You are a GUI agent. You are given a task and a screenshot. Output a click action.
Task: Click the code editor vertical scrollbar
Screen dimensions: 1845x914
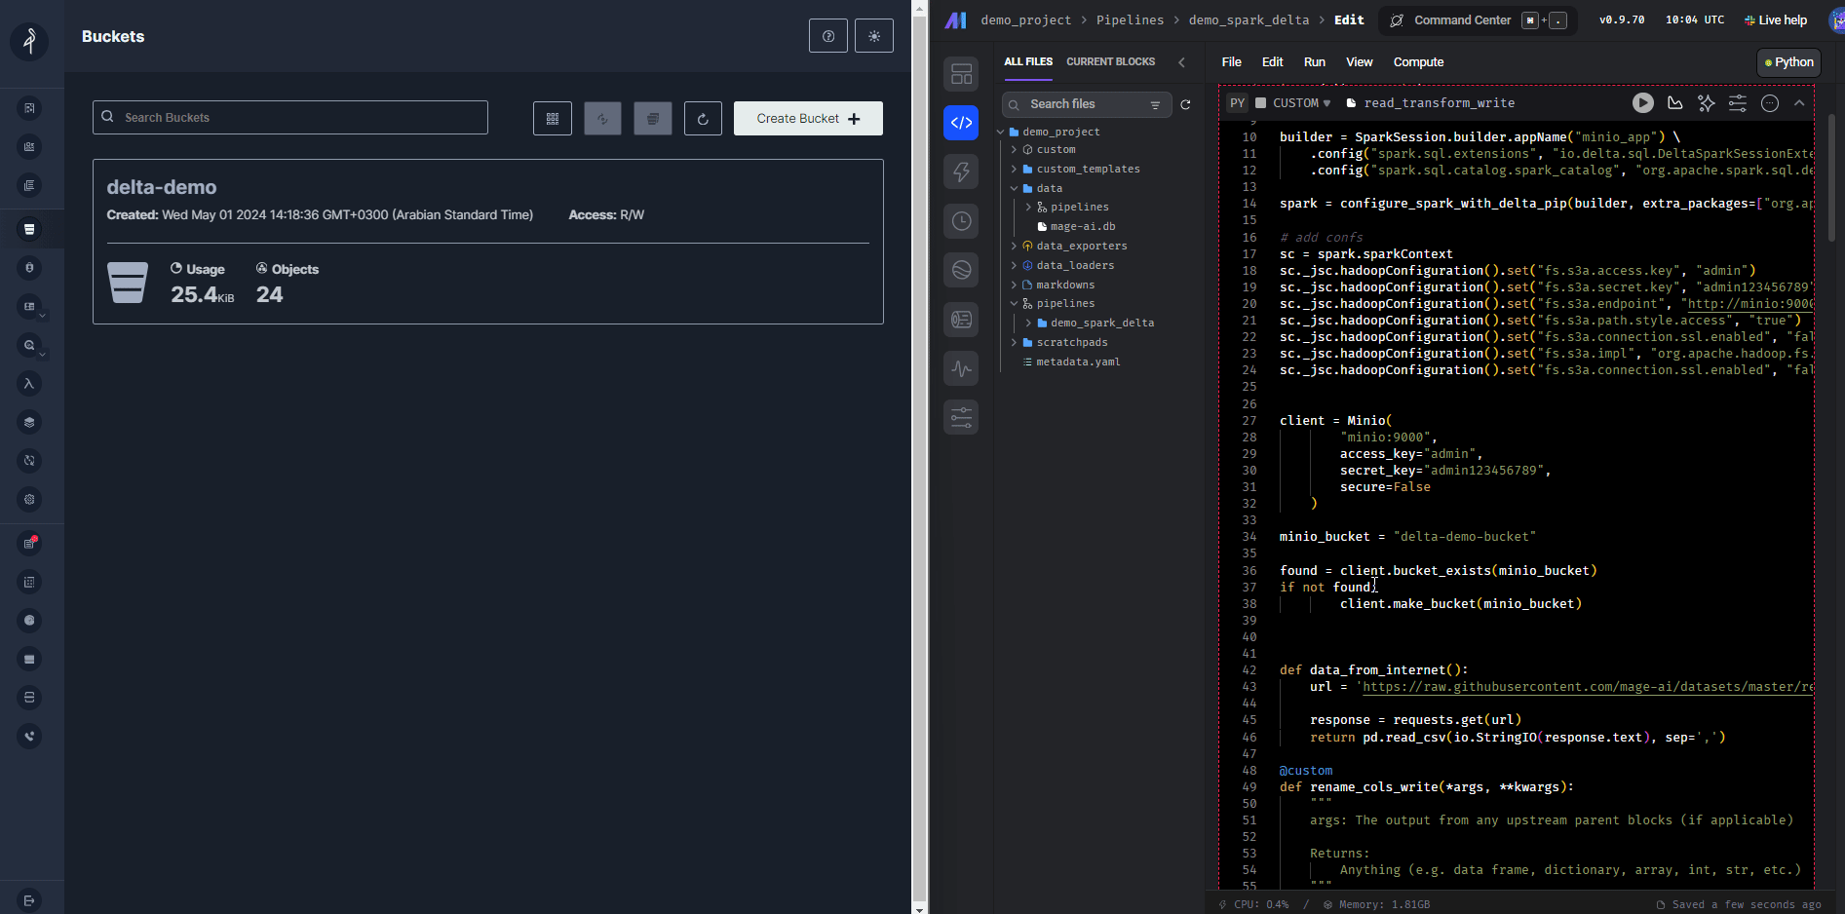coord(1830,178)
